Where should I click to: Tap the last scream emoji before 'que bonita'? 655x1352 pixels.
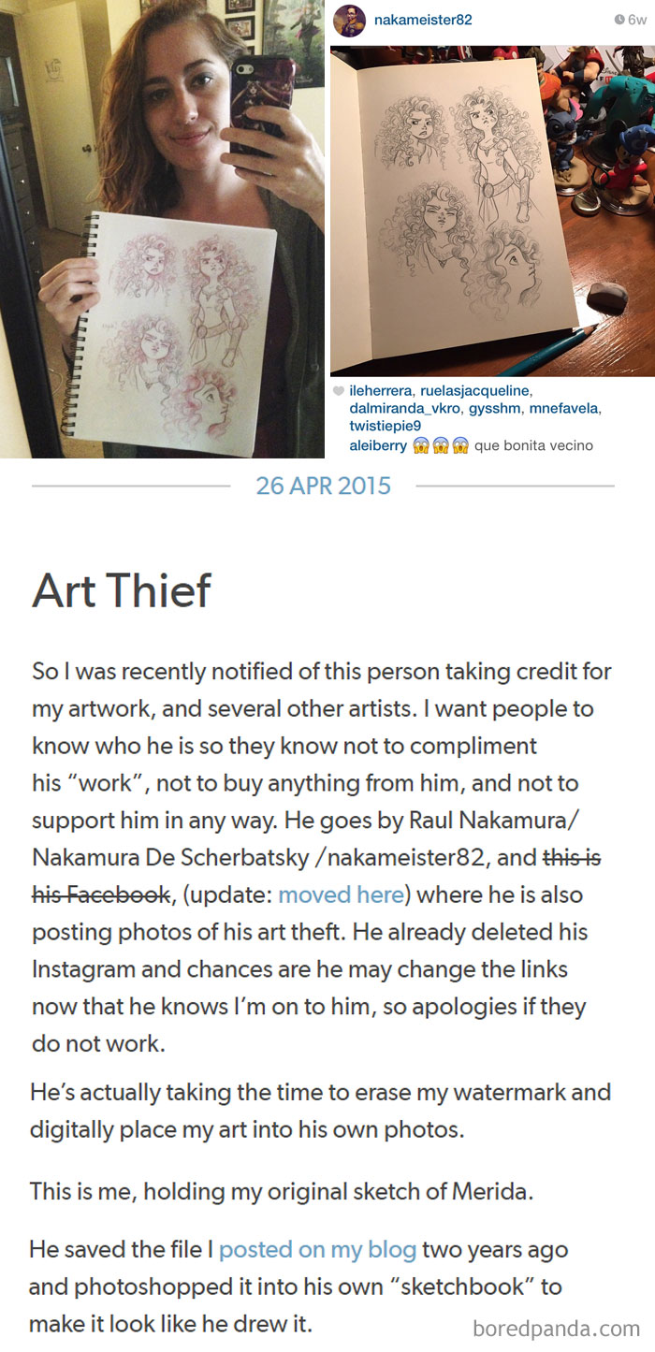tap(462, 446)
